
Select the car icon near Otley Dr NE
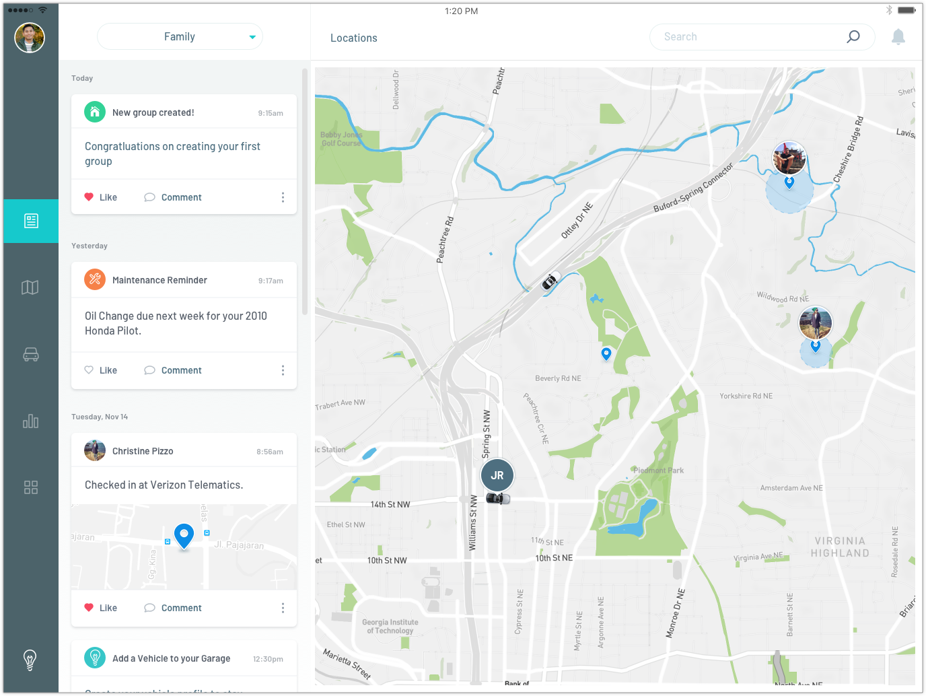point(550,280)
